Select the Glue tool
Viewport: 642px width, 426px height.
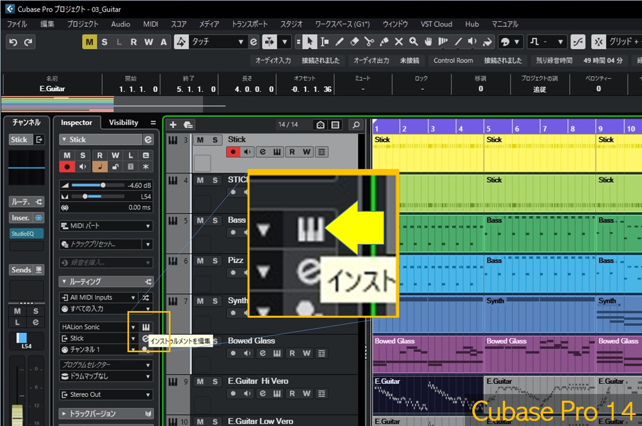point(384,42)
